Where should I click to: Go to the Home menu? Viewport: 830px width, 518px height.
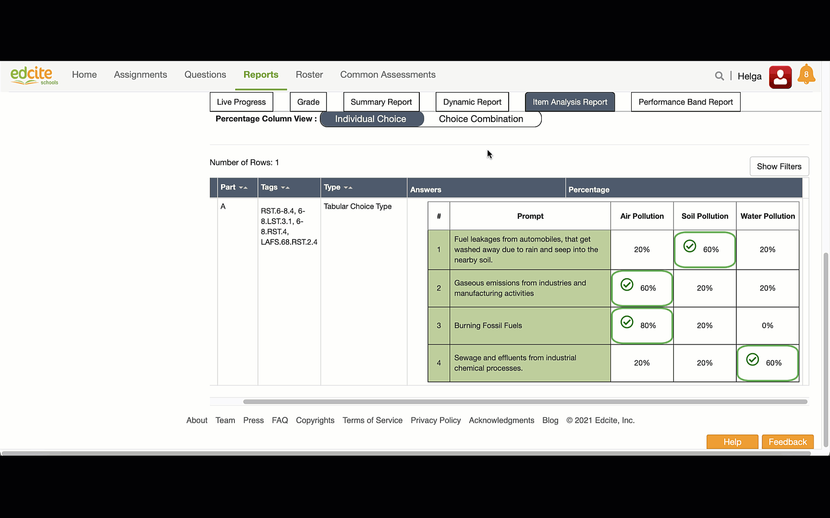(85, 75)
